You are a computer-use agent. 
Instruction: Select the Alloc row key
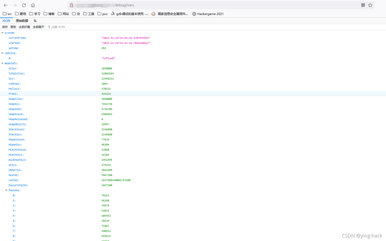13,68
